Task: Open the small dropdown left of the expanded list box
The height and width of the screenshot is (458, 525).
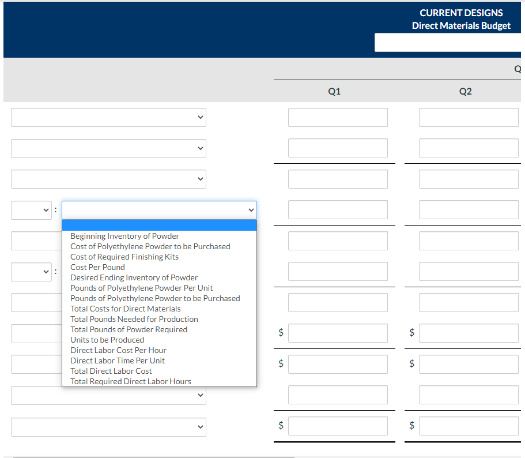Action: point(31,210)
